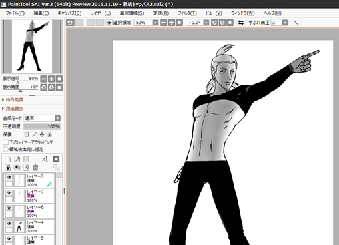Screen dimensions: 339x245
Task: Click the zoom-in plus button in the toolbar
Action: point(172,23)
